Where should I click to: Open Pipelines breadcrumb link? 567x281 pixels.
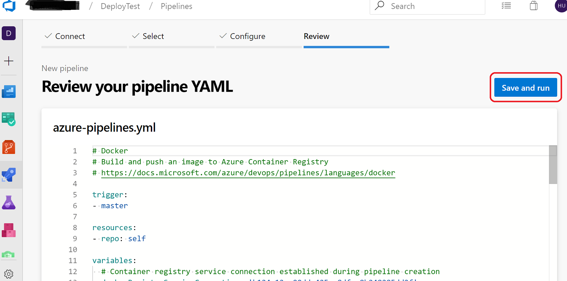pyautogui.click(x=176, y=6)
